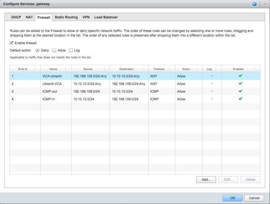Screen dimensions: 270x204
Task: Select Deny as default action
Action: (38, 50)
